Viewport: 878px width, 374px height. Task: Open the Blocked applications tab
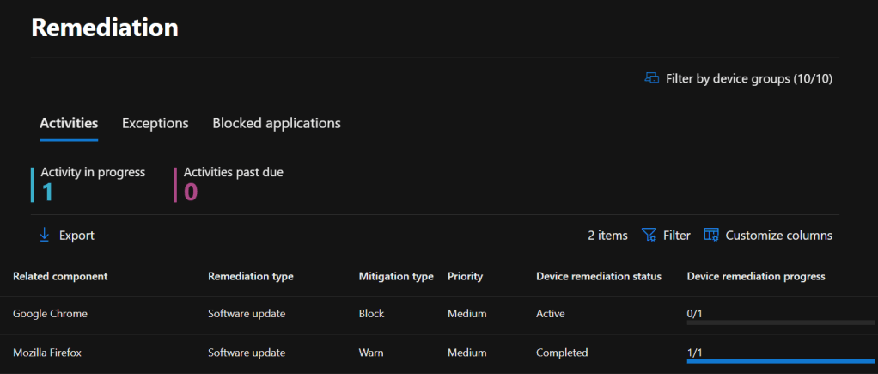[x=277, y=123]
